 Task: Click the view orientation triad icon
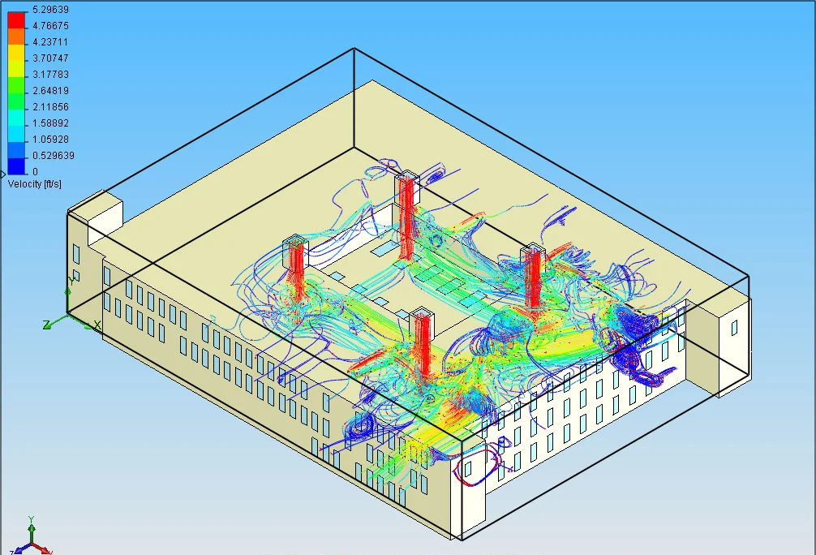tap(31, 537)
